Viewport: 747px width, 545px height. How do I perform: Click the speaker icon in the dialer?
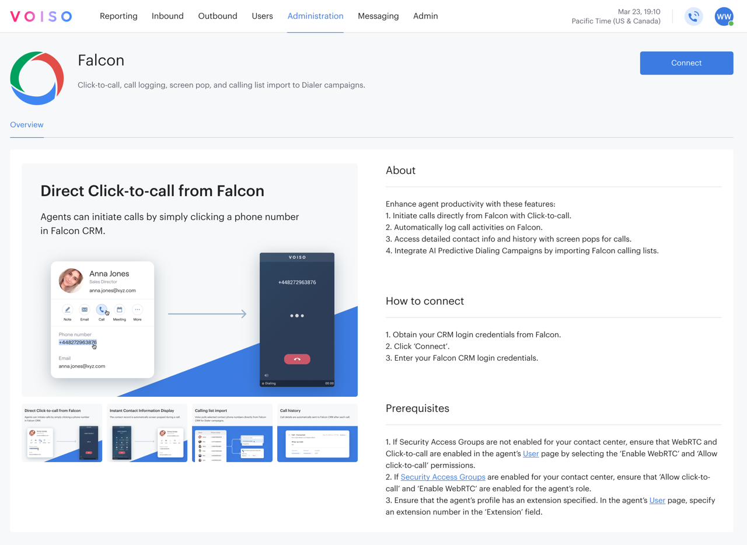266,375
